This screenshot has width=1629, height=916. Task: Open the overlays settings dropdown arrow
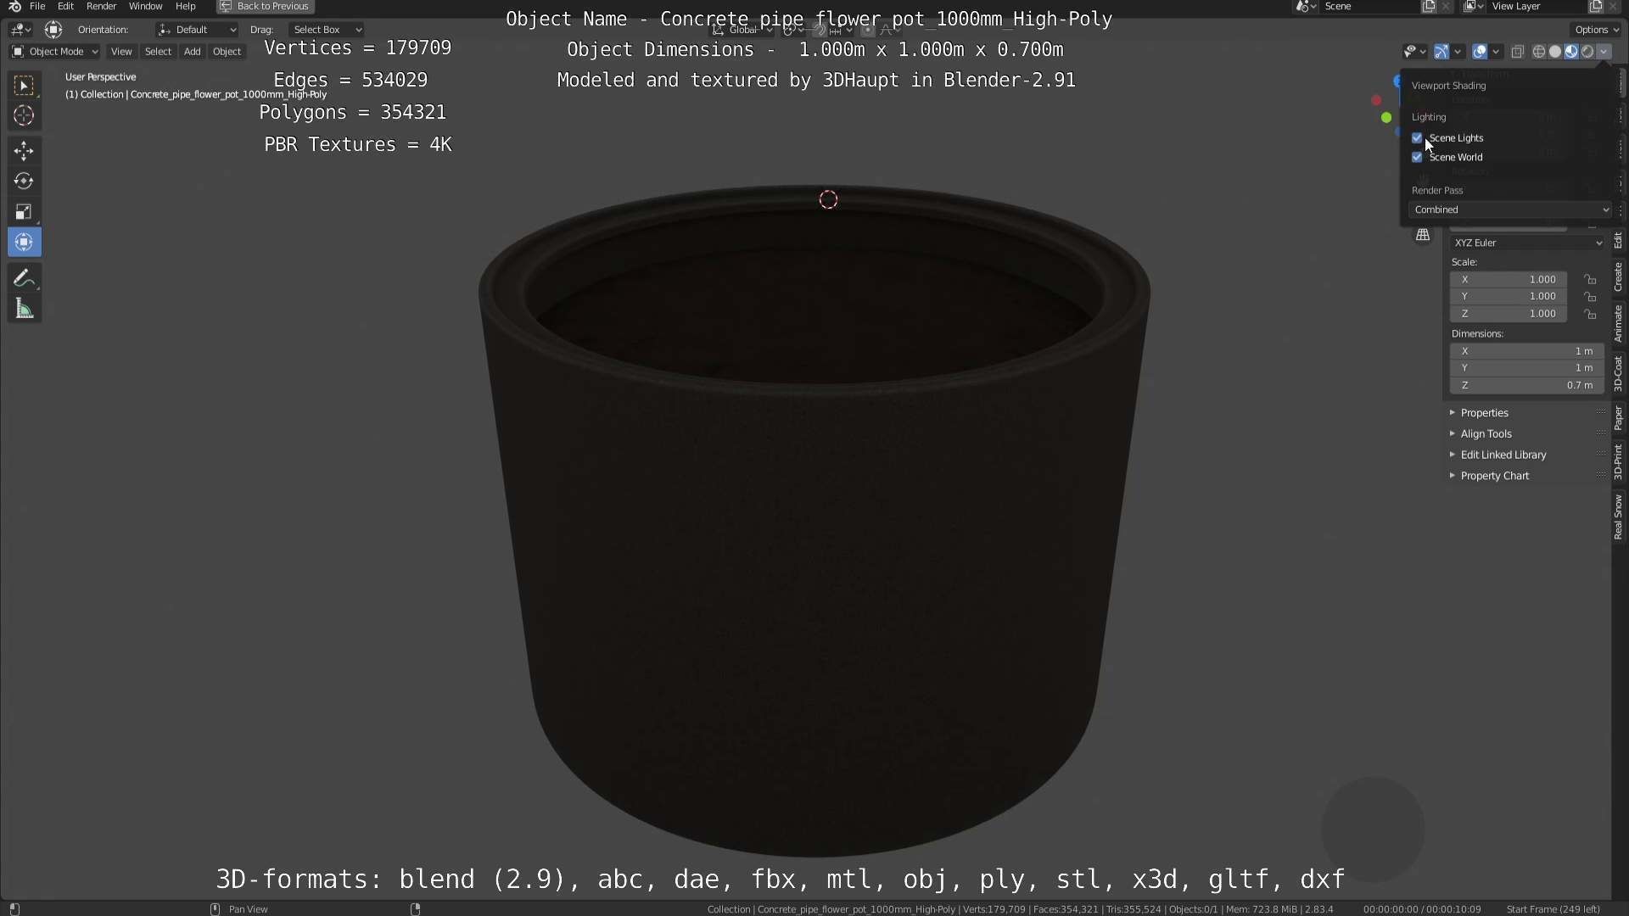[x=1496, y=52]
